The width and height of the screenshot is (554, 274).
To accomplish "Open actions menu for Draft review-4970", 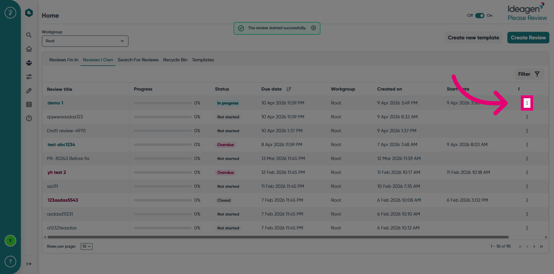I will click(x=527, y=131).
